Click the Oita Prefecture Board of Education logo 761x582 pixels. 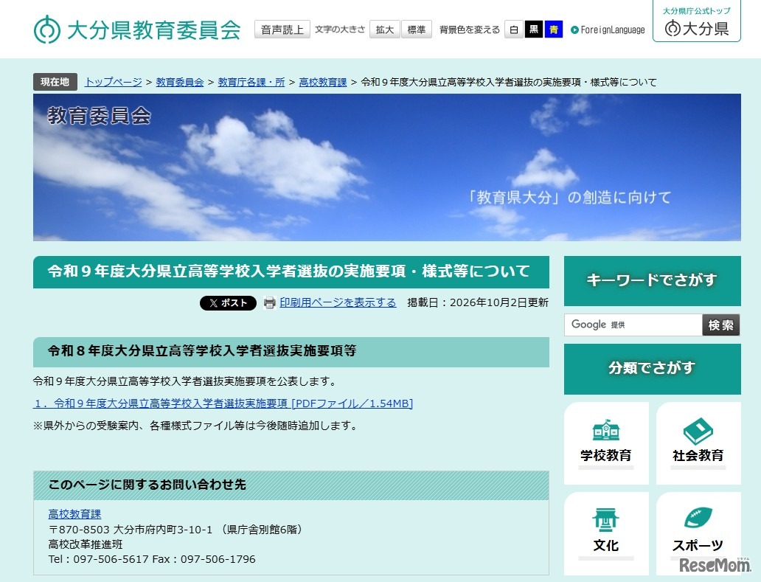(x=137, y=30)
